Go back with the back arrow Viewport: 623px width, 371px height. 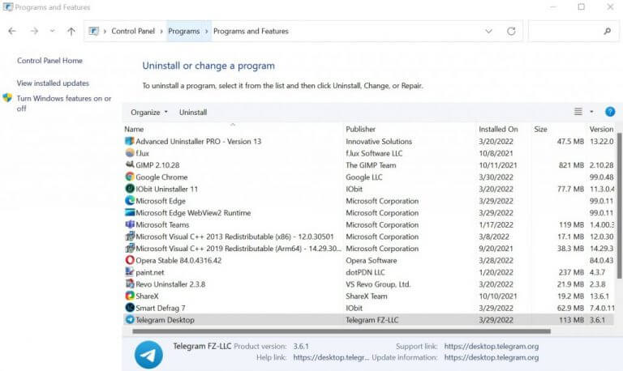tap(12, 31)
